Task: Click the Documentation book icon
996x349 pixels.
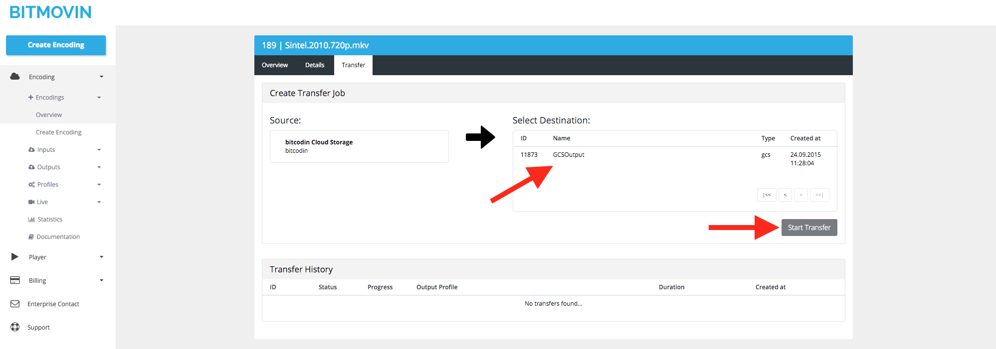Action: tap(31, 237)
